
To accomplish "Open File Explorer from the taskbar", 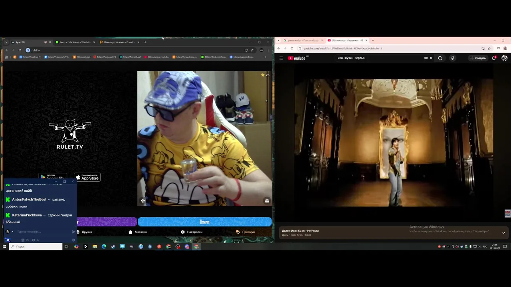I will point(95,246).
